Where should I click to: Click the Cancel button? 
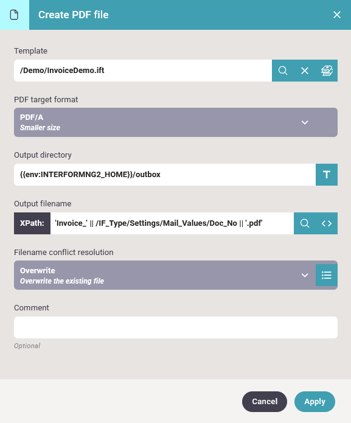click(265, 402)
